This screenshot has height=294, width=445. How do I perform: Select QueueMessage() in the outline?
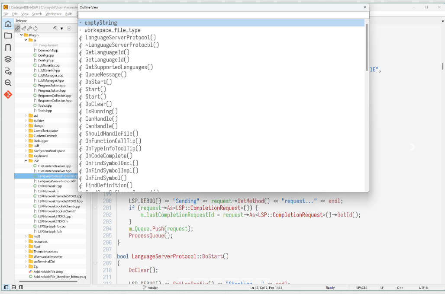pos(221,74)
